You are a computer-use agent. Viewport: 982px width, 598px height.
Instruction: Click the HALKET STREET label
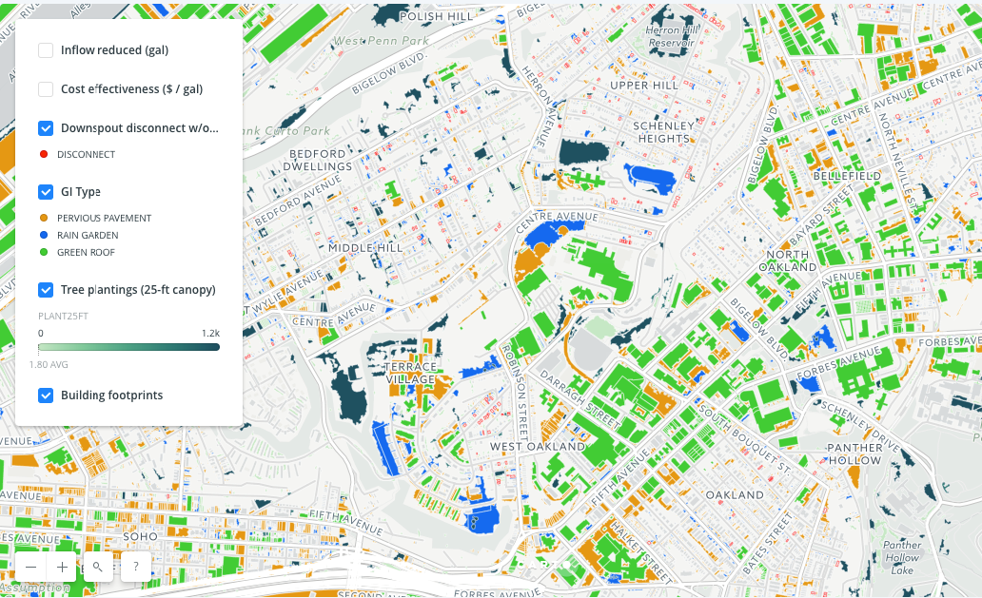click(x=640, y=552)
